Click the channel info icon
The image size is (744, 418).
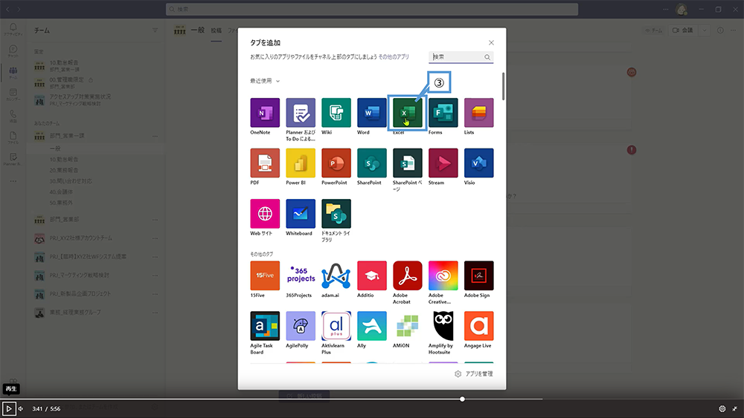(720, 30)
